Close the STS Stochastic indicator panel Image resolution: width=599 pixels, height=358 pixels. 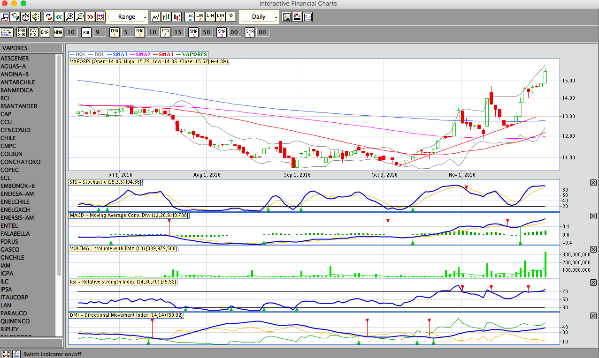[x=593, y=183]
